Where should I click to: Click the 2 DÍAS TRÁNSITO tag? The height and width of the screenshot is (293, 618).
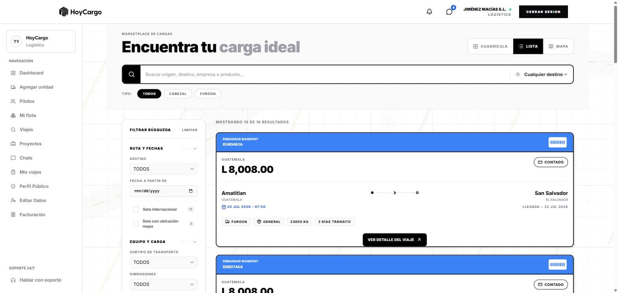pyautogui.click(x=335, y=222)
